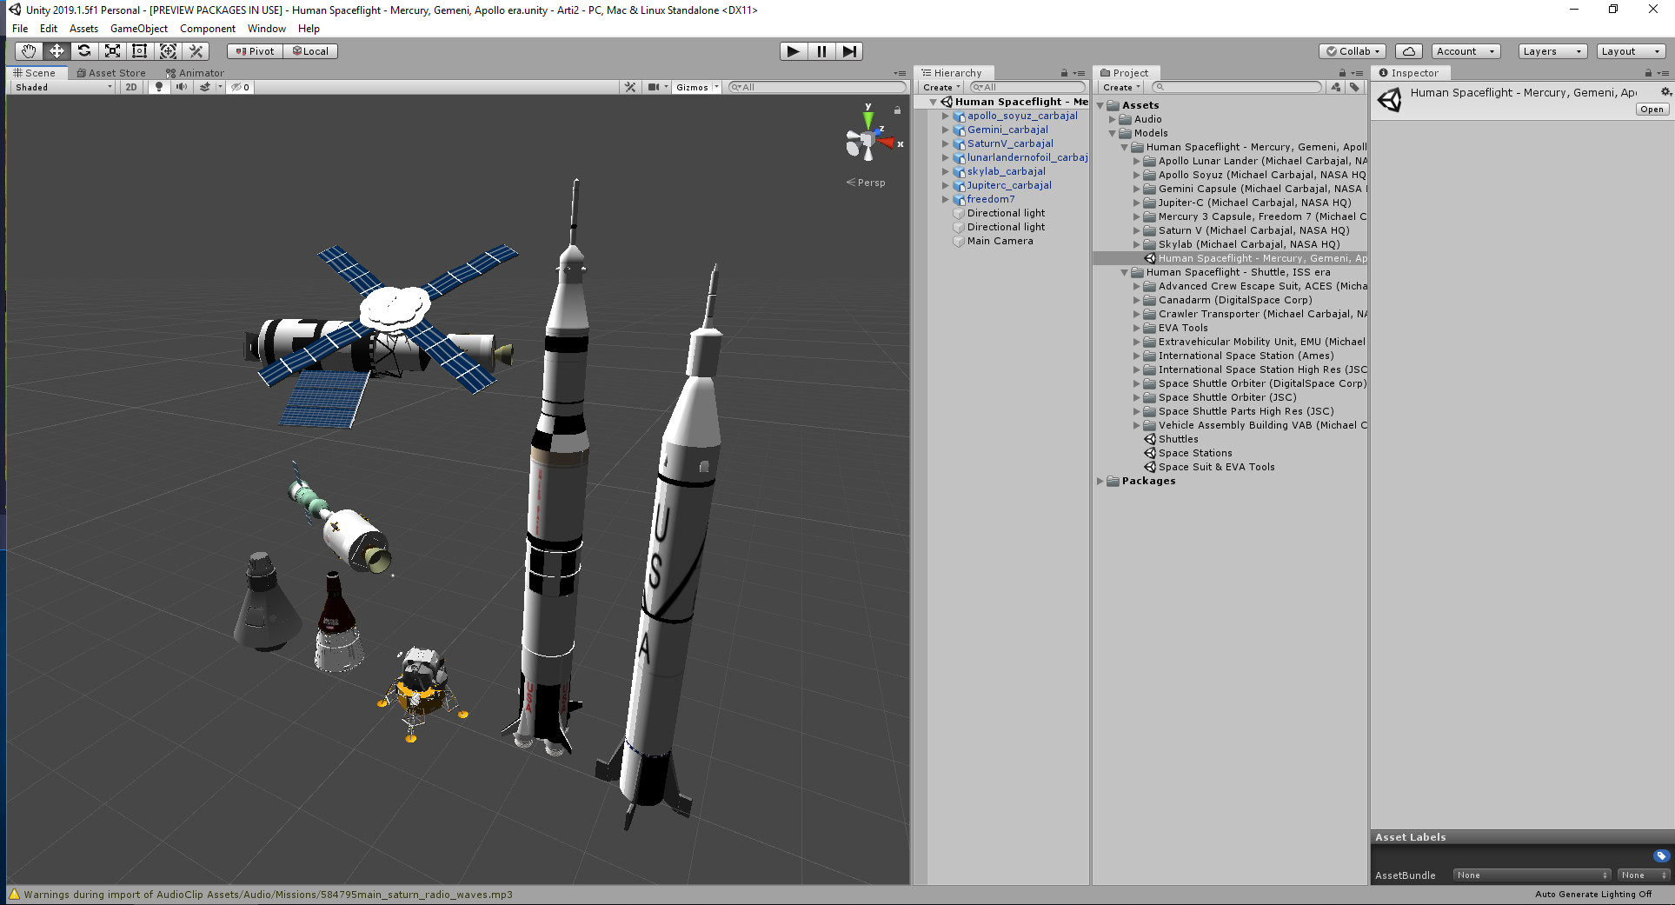Viewport: 1675px width, 905px height.
Task: Choose the Rect Transform tool
Action: click(140, 50)
